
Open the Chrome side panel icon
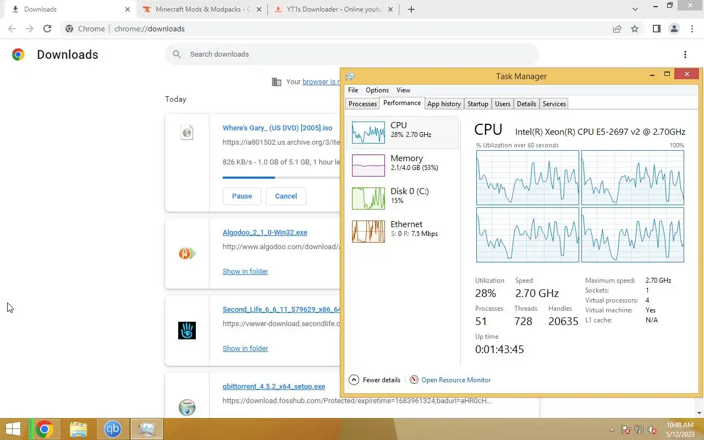point(656,29)
